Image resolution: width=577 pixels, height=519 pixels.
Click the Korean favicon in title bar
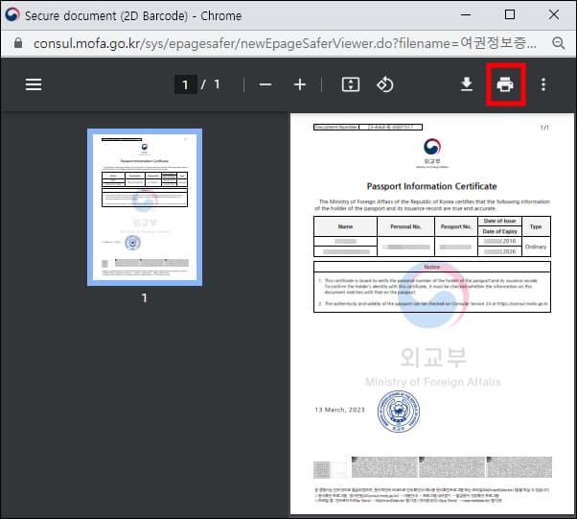click(12, 14)
